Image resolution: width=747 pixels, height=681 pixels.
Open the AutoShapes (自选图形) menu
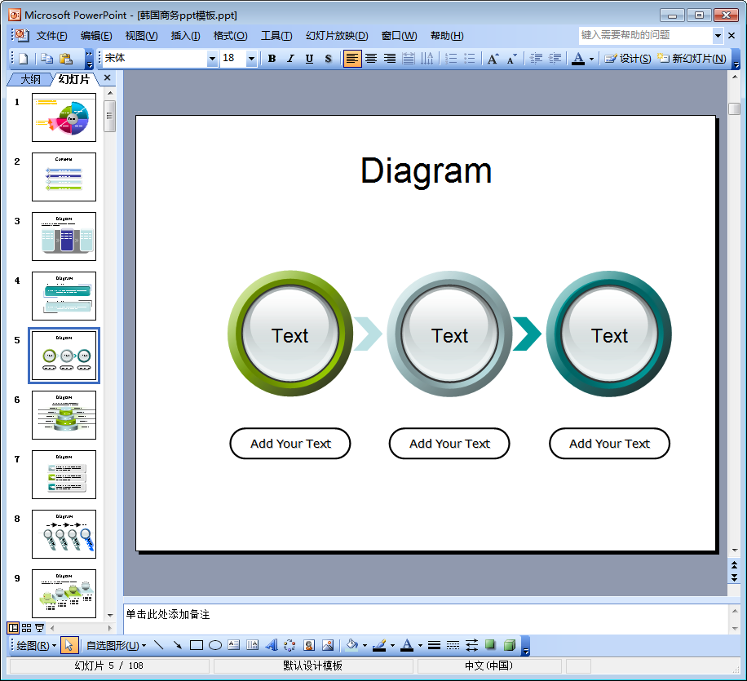(x=116, y=645)
